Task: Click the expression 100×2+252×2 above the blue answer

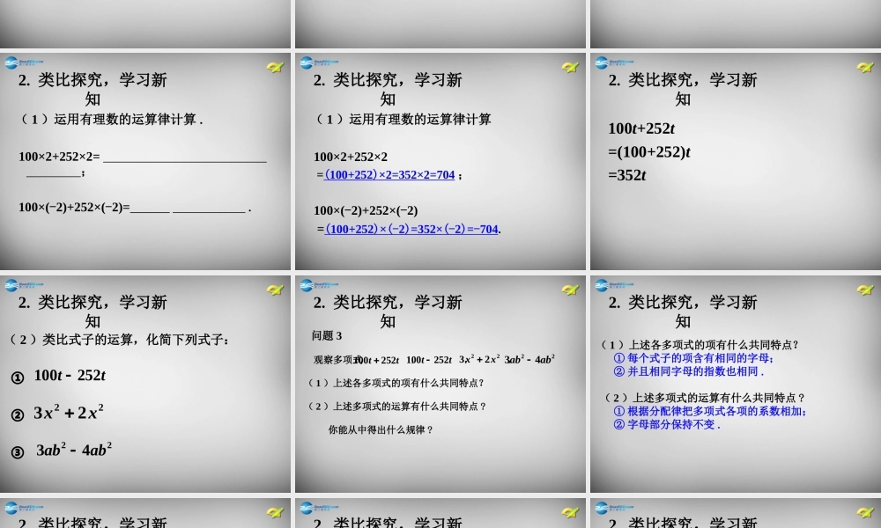Action: (351, 157)
